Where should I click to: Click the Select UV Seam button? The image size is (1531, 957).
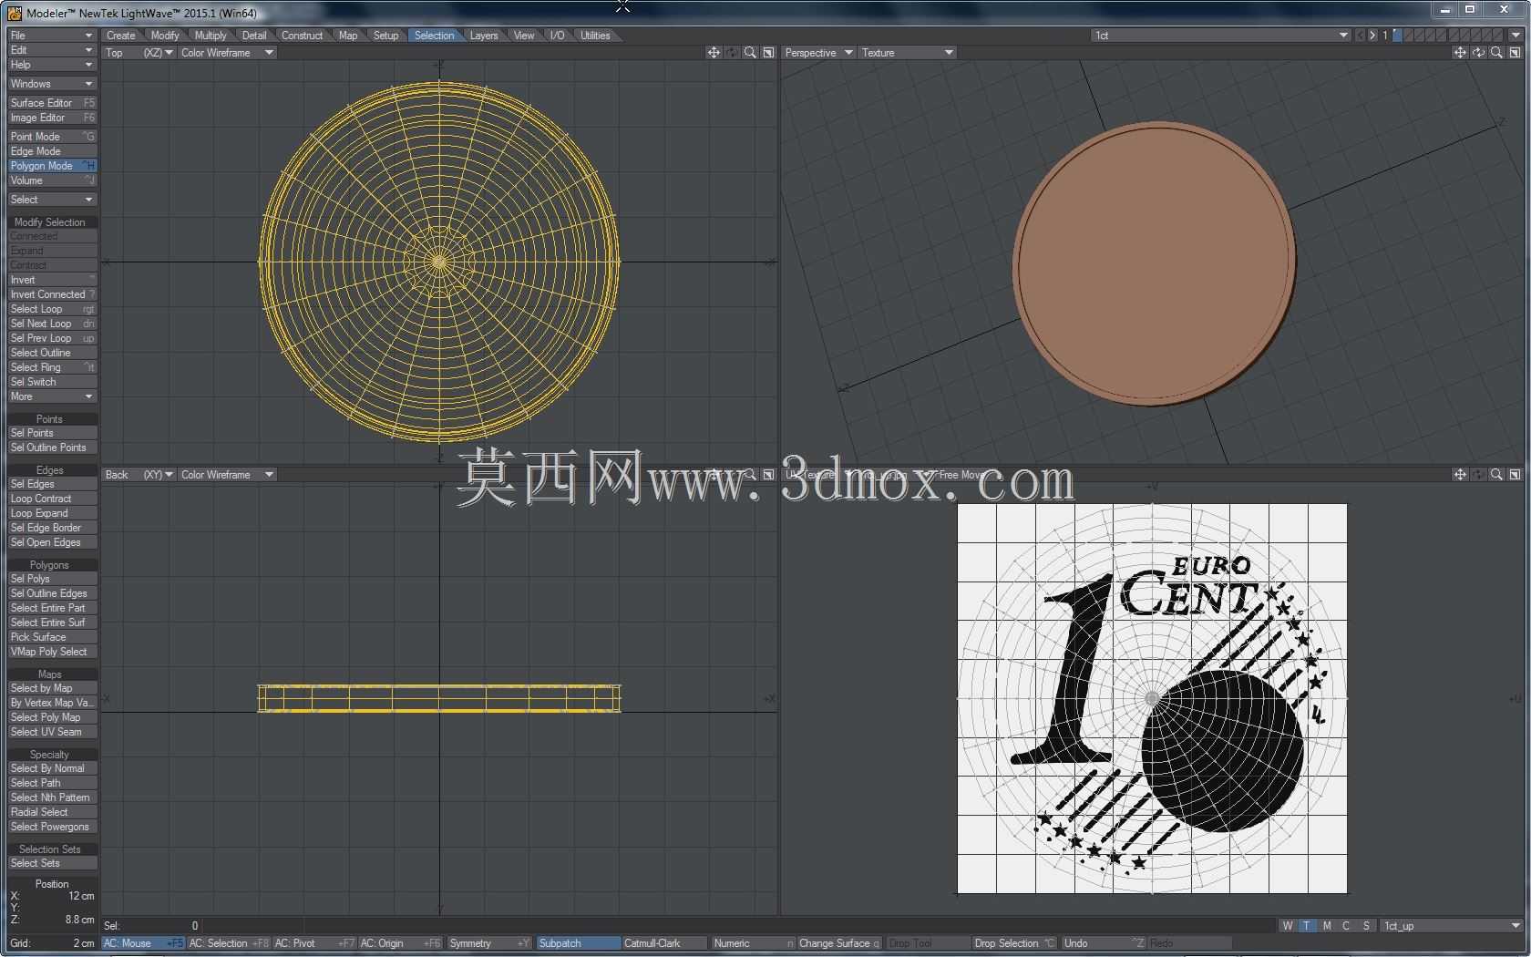[52, 732]
